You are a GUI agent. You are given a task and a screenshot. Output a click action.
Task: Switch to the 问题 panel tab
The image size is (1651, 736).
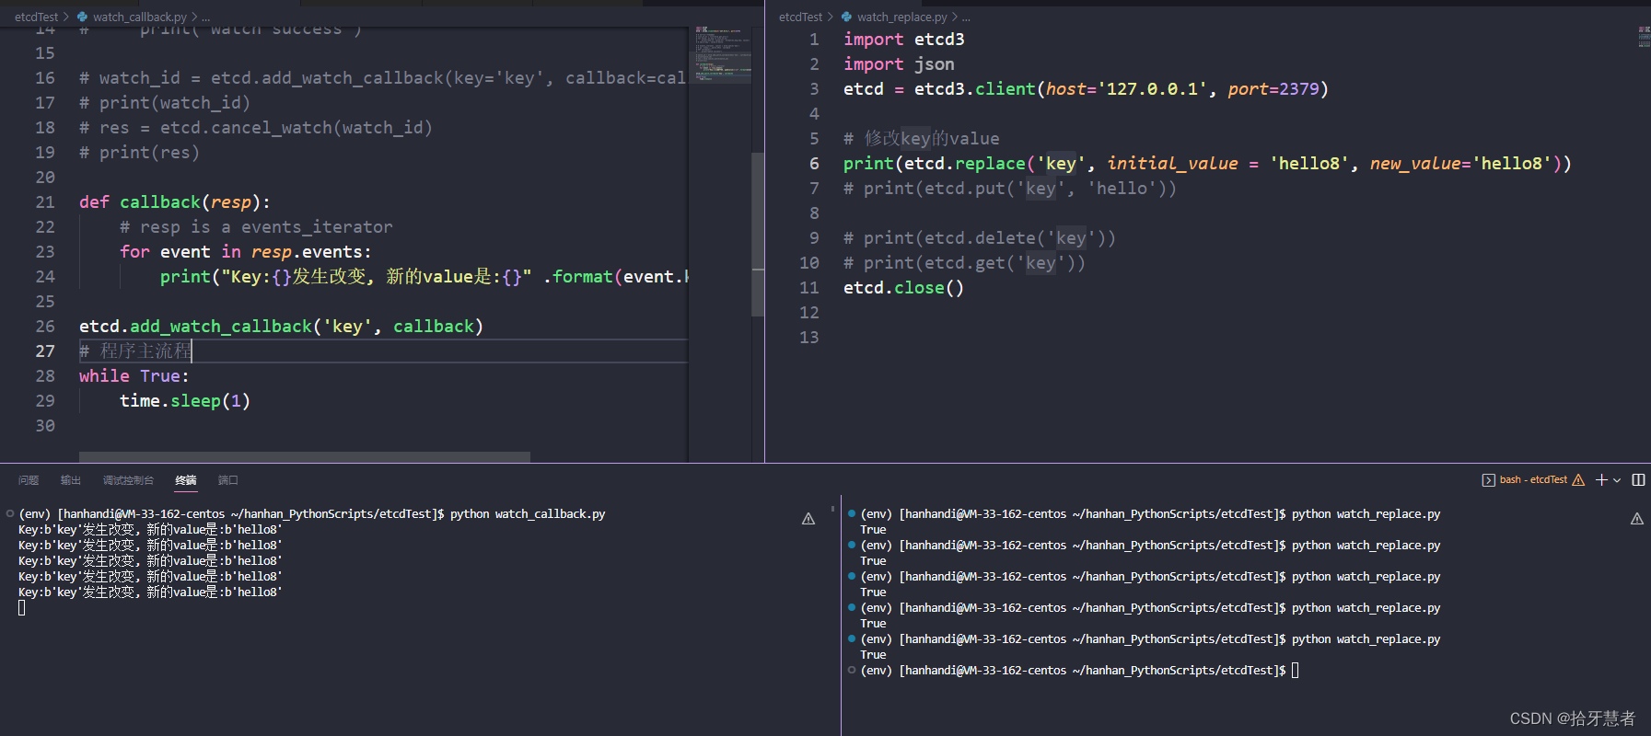(29, 480)
